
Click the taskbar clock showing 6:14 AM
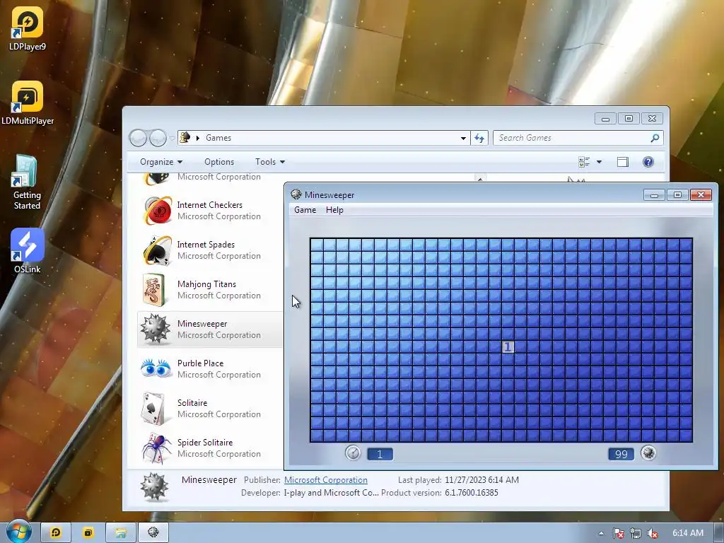pyautogui.click(x=687, y=533)
